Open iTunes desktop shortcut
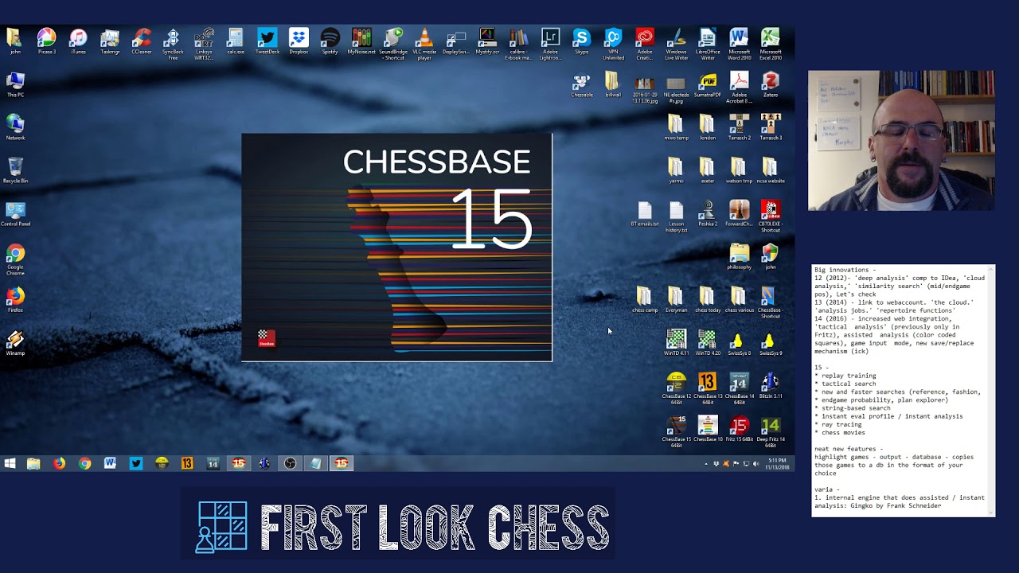Screen dimensions: 1019x573 (x=78, y=41)
